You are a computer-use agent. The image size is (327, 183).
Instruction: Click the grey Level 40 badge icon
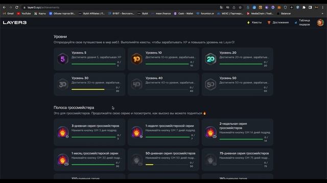[x=136, y=84]
